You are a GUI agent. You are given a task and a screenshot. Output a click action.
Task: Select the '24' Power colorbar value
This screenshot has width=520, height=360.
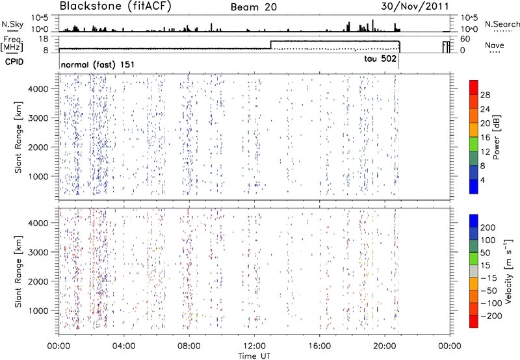(485, 109)
